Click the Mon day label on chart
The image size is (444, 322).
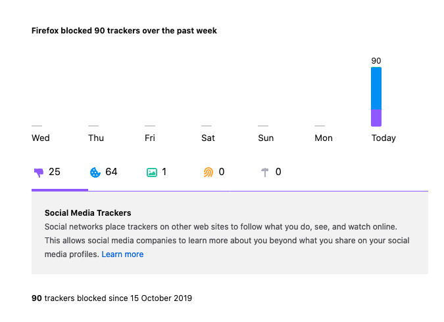324,138
